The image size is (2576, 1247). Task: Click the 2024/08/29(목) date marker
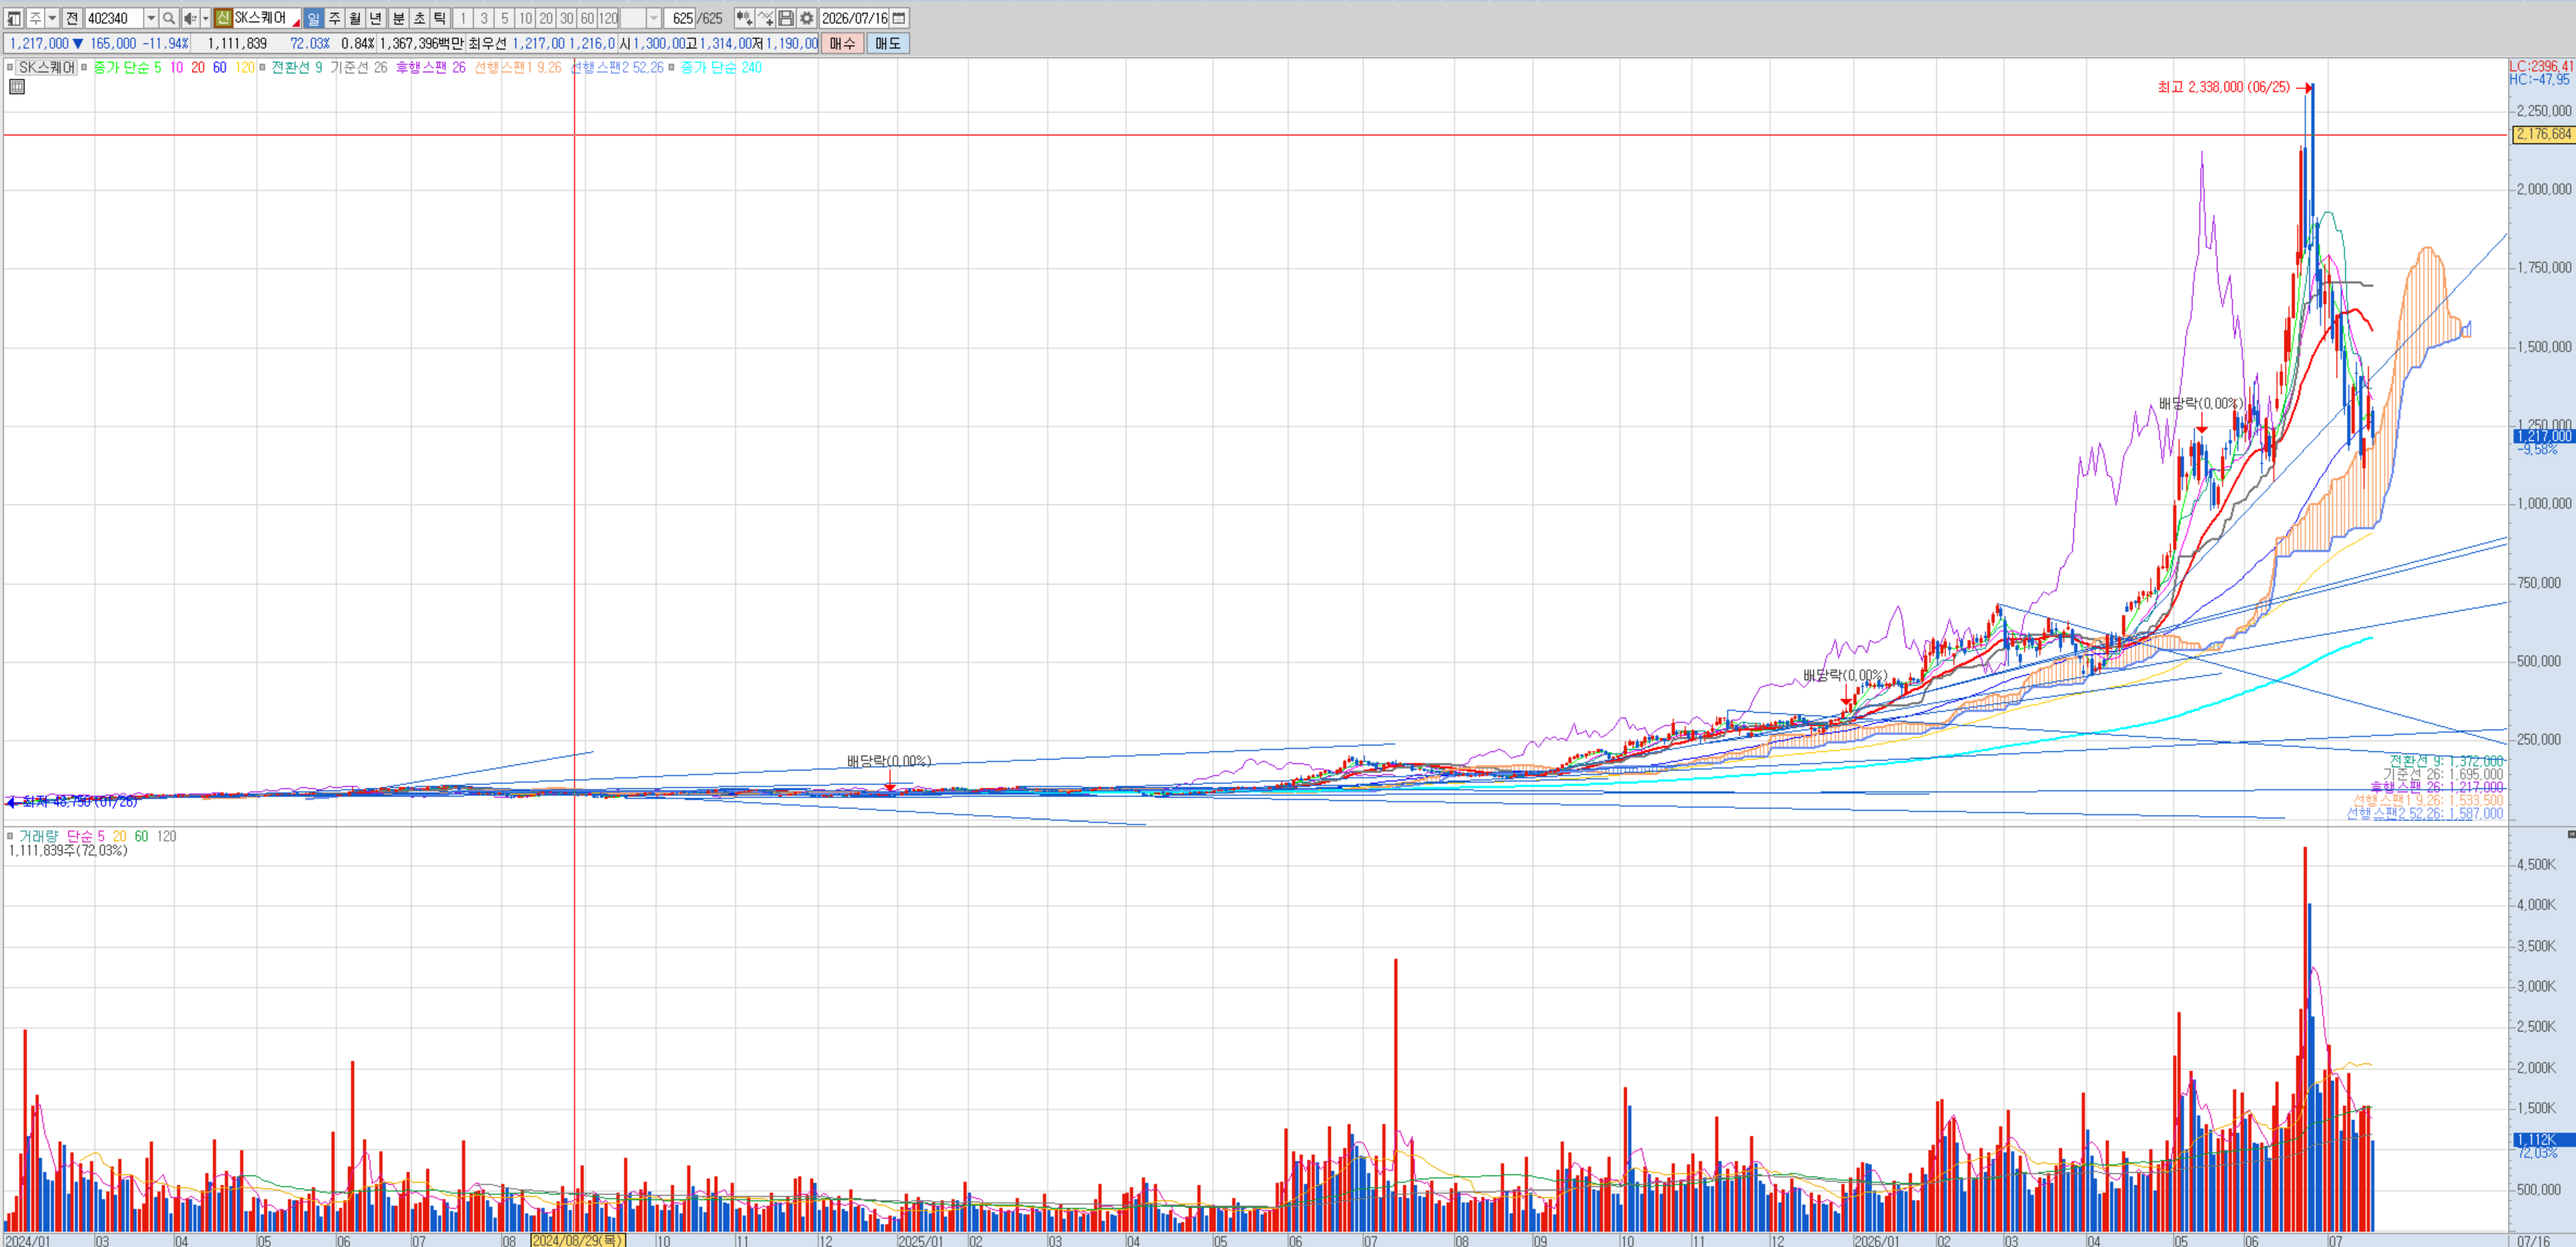(x=578, y=1240)
